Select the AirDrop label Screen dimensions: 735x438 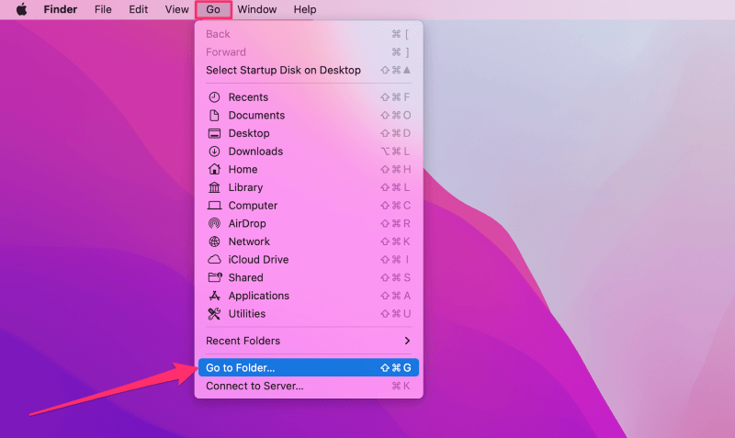[x=247, y=223]
